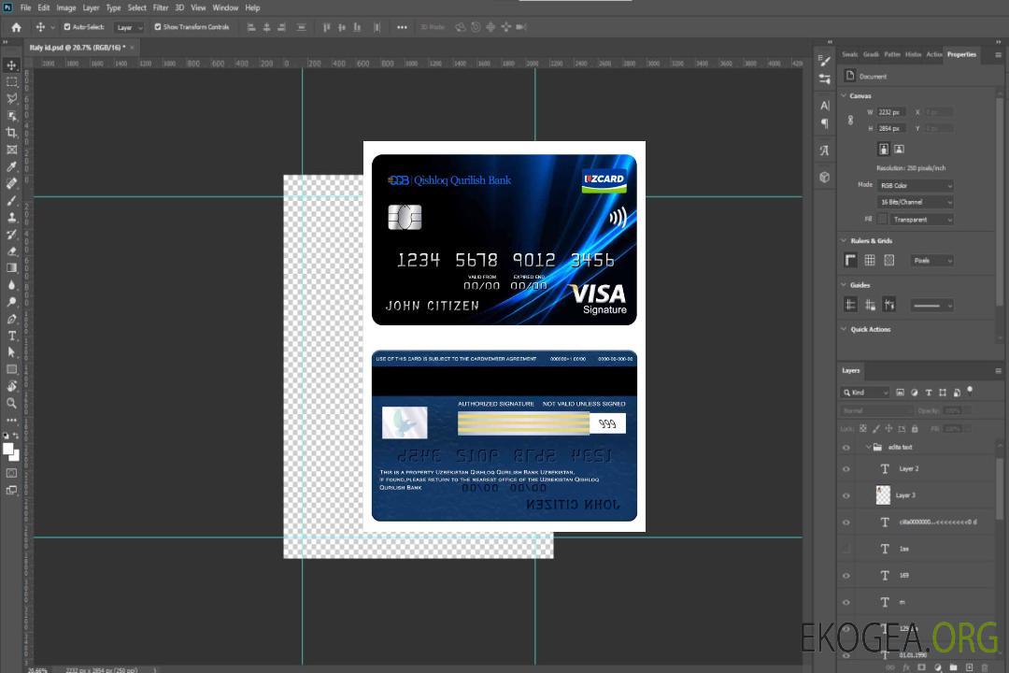Select the Crop tool in the toolbar
This screenshot has height=673, width=1009.
[12, 133]
